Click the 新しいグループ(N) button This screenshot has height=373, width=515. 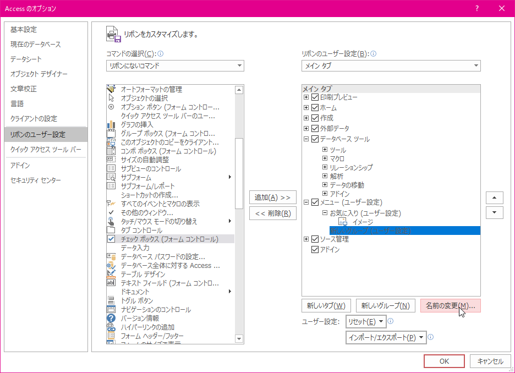386,306
